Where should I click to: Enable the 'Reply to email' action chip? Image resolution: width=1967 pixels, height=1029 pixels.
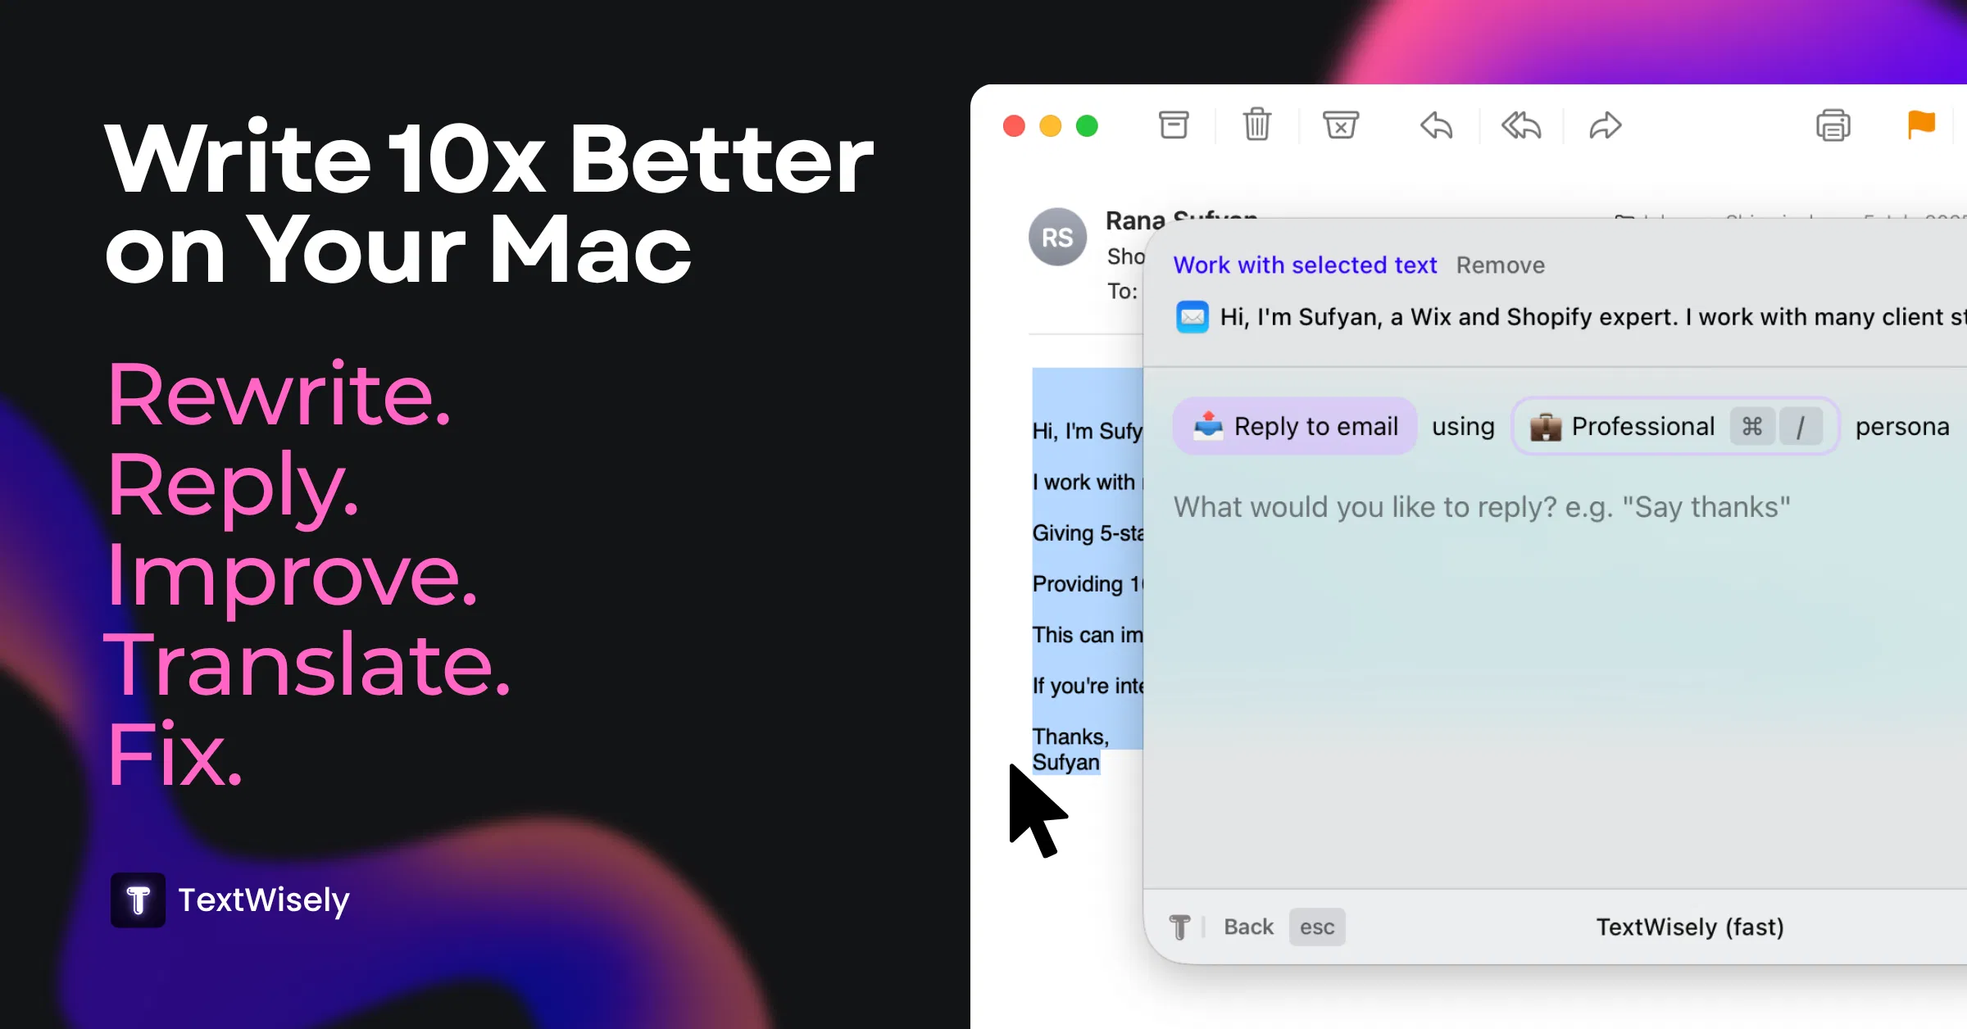pos(1293,426)
